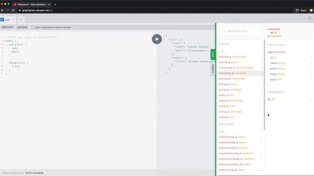The image size is (314, 176).
Task: Collapse the query block fold arrow
Action: tap(4, 41)
